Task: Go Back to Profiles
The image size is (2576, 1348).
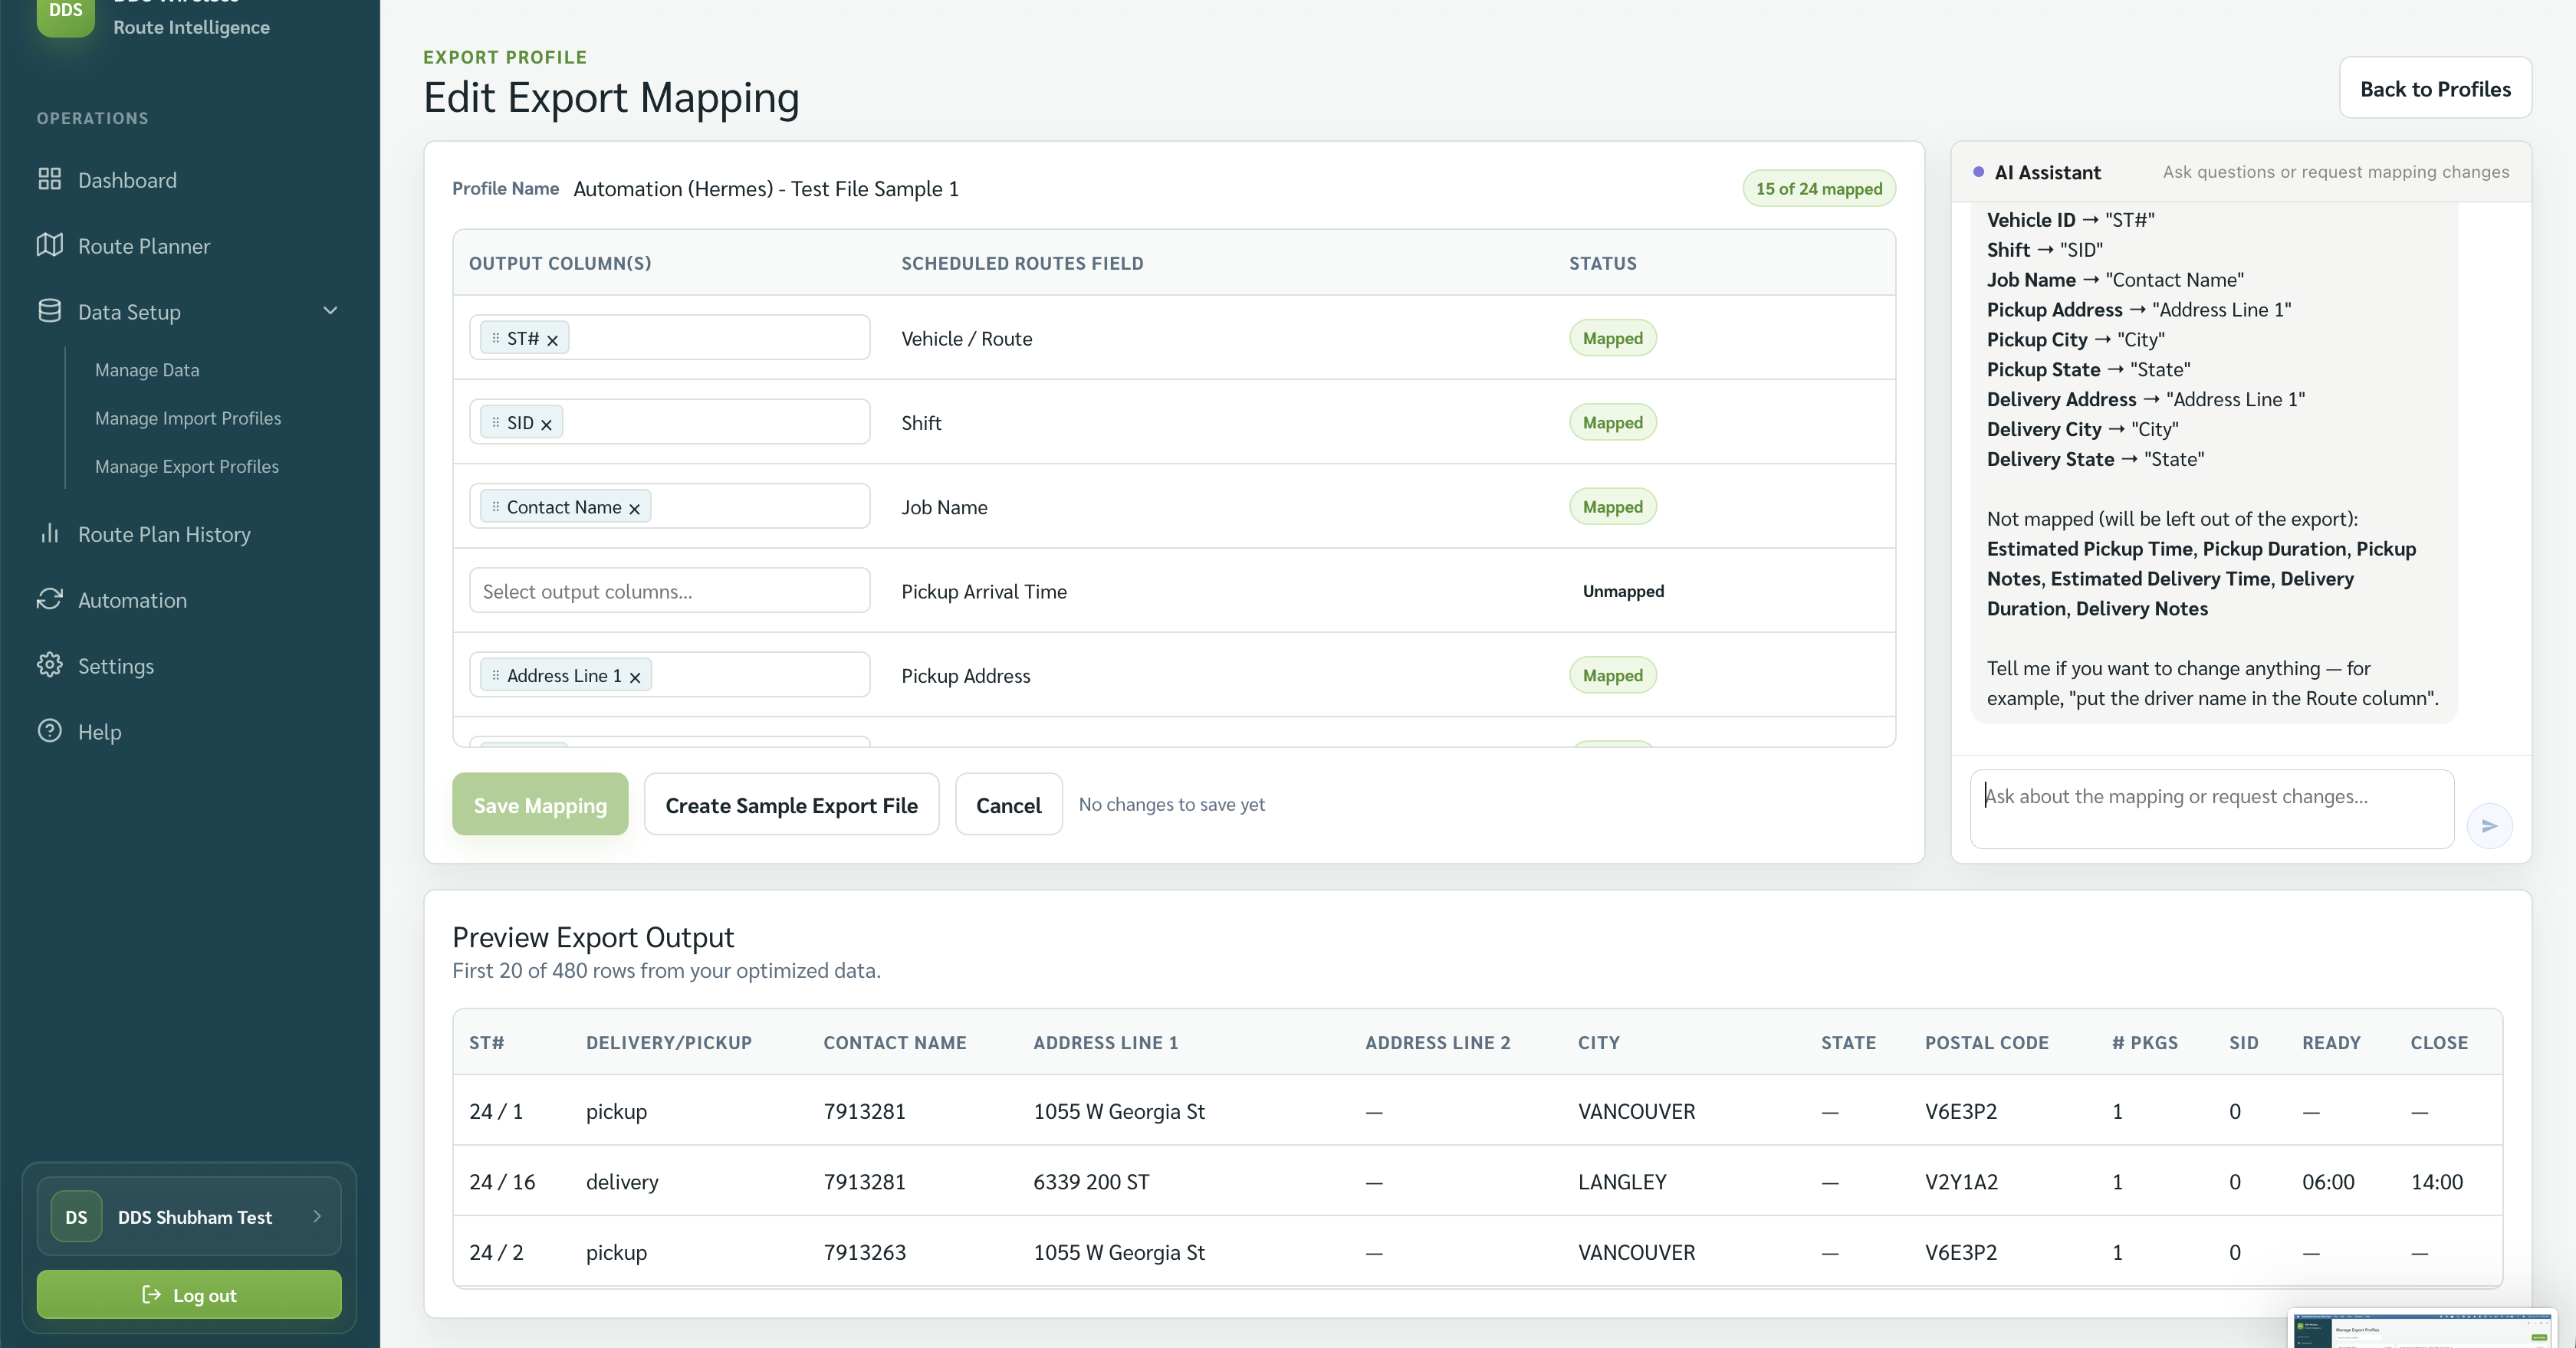Action: [2435, 88]
